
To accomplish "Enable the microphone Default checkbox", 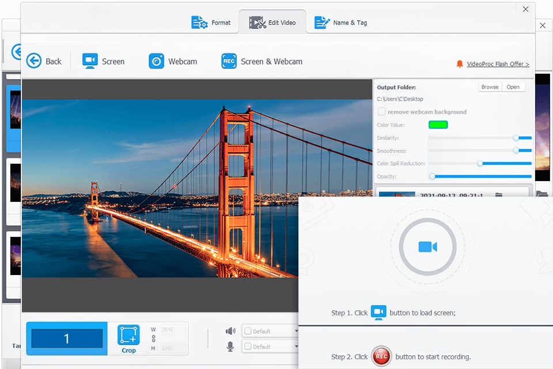I will [248, 347].
